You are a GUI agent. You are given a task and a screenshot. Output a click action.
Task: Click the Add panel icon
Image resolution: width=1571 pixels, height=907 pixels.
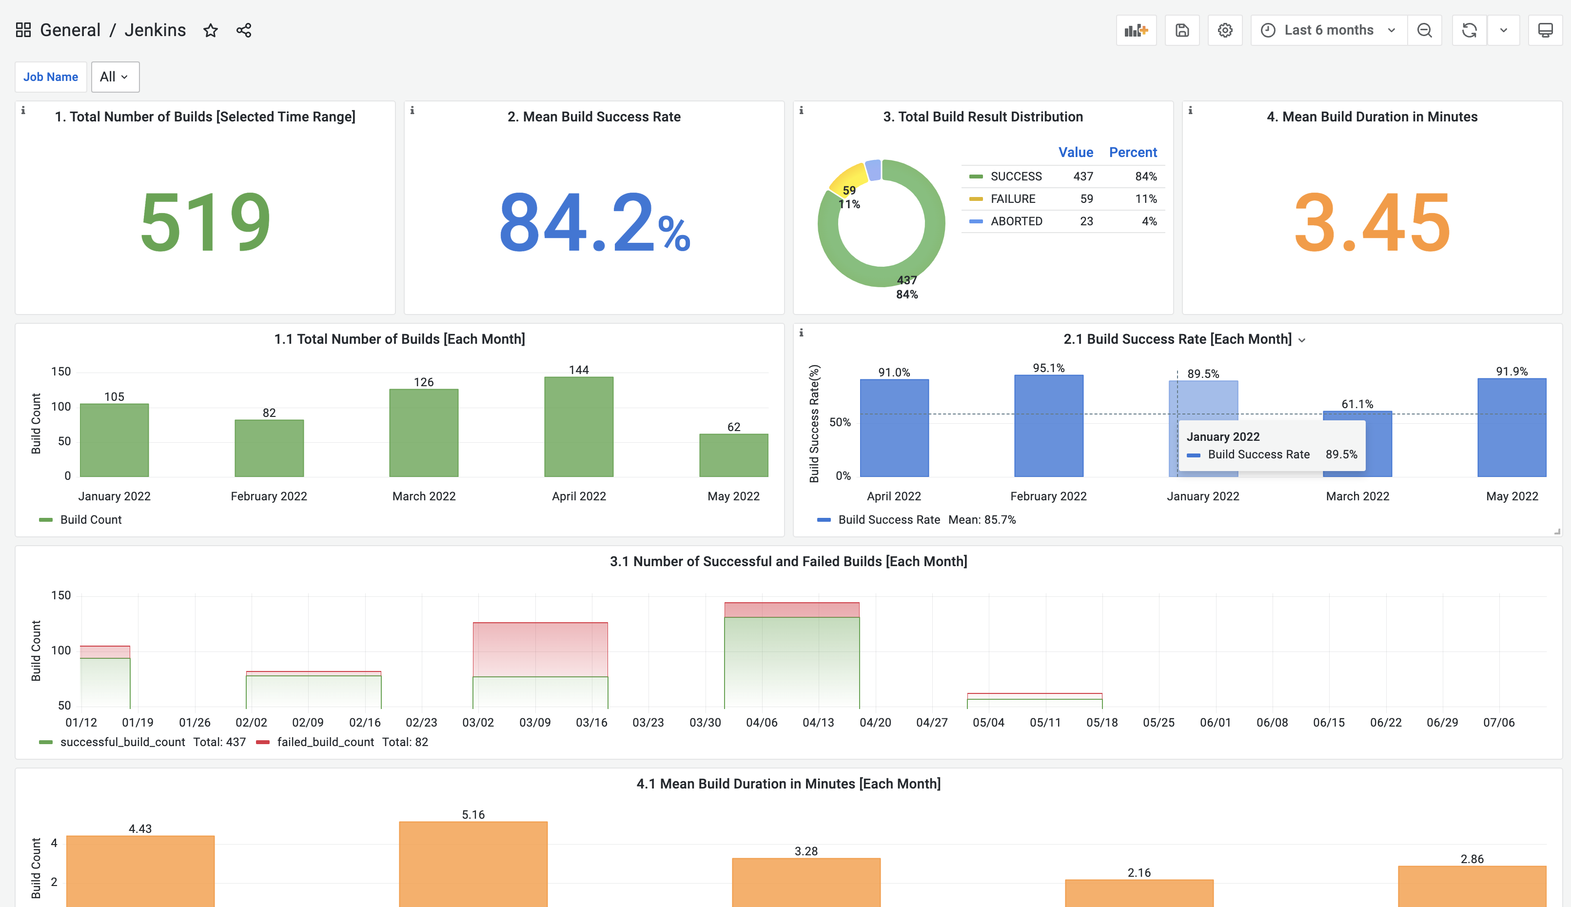(1136, 30)
